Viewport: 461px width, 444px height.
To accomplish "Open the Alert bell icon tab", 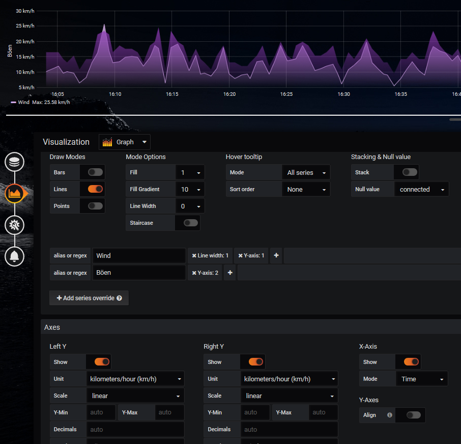I will (x=15, y=256).
